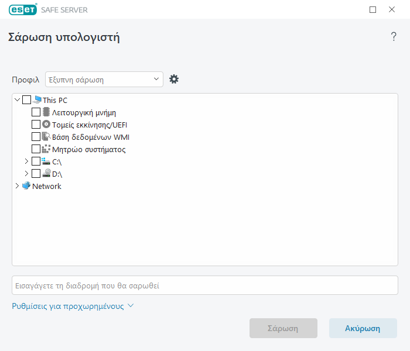This screenshot has height=351, width=410.
Task: Expand the C:\ drive node
Action: (26, 161)
